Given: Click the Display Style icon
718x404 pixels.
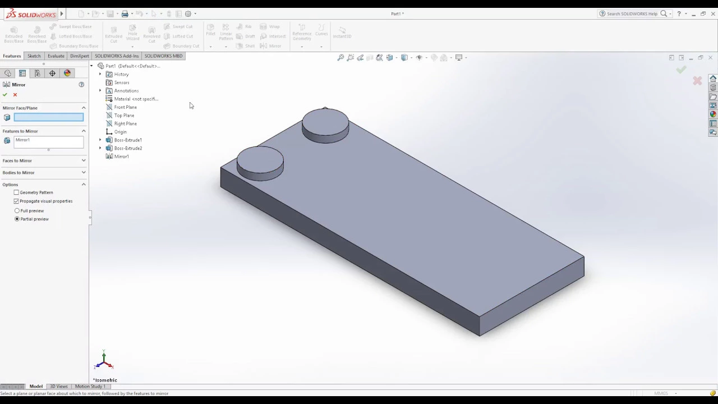Looking at the screenshot, I should tap(404, 57).
